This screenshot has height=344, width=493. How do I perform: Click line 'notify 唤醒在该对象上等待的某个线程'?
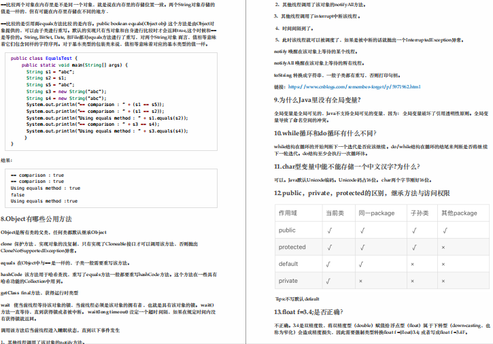tap(316, 52)
